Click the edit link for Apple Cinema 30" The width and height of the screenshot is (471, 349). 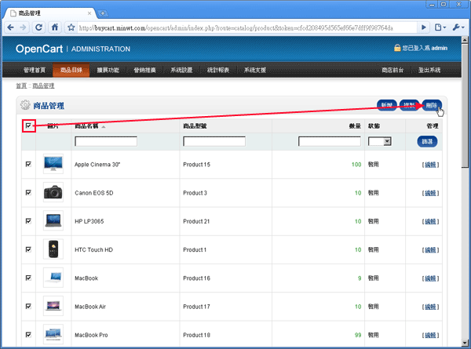tap(430, 165)
